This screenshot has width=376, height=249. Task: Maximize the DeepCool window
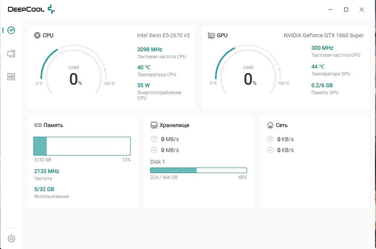[346, 9]
